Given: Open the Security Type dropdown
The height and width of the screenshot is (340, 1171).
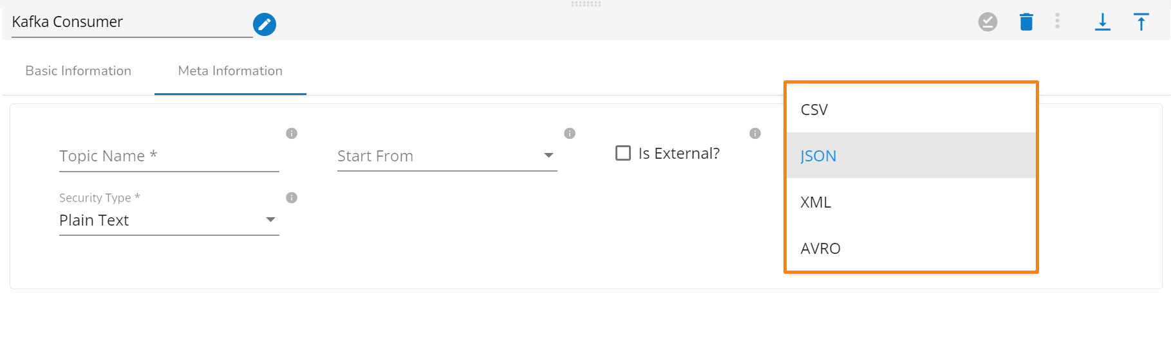Looking at the screenshot, I should 169,220.
